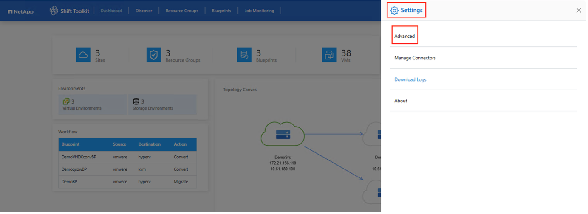Click the Virtual Environments tile

pyautogui.click(x=93, y=105)
